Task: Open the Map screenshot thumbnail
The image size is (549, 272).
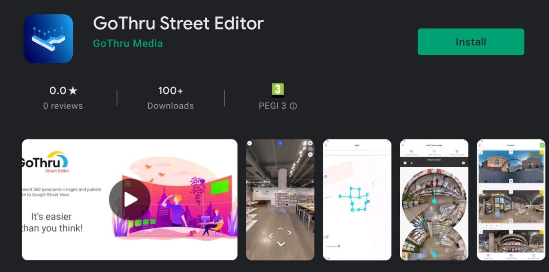Action: (x=357, y=199)
